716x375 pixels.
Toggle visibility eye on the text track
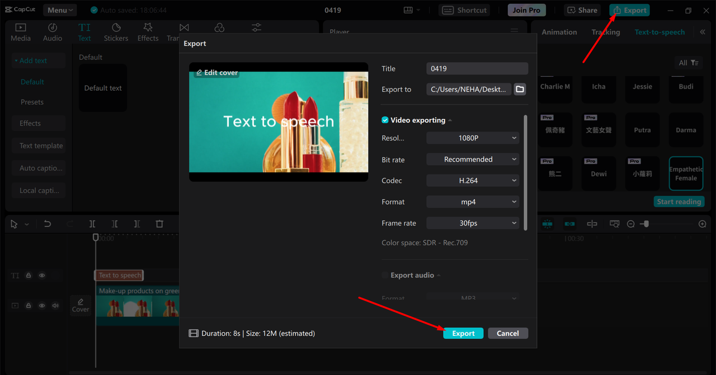click(42, 275)
